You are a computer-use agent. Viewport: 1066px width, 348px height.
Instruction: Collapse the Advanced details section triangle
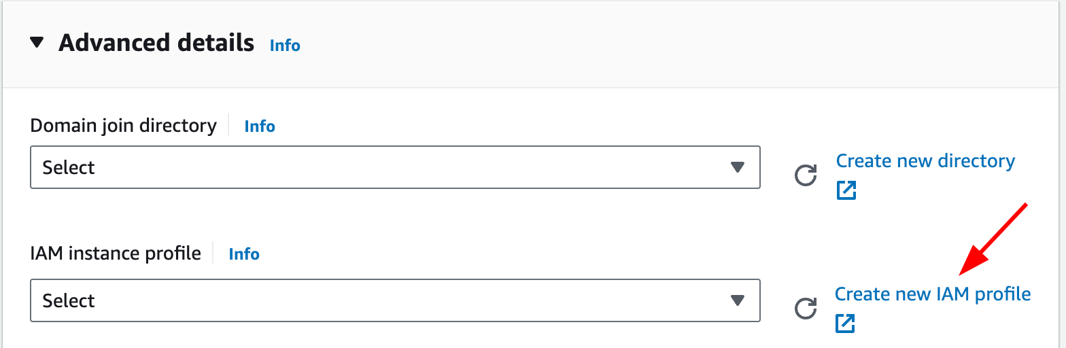click(x=37, y=43)
